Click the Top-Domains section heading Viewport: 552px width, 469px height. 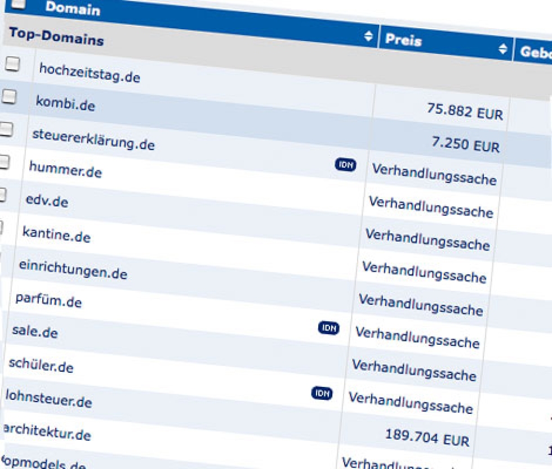56,37
